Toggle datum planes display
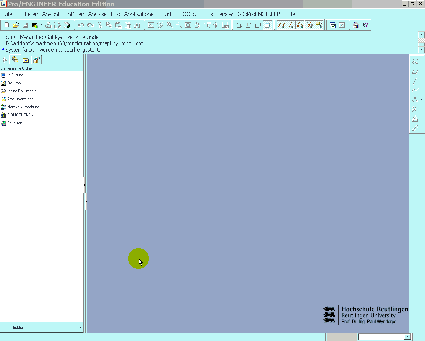This screenshot has width=425, height=341. pyautogui.click(x=282, y=25)
